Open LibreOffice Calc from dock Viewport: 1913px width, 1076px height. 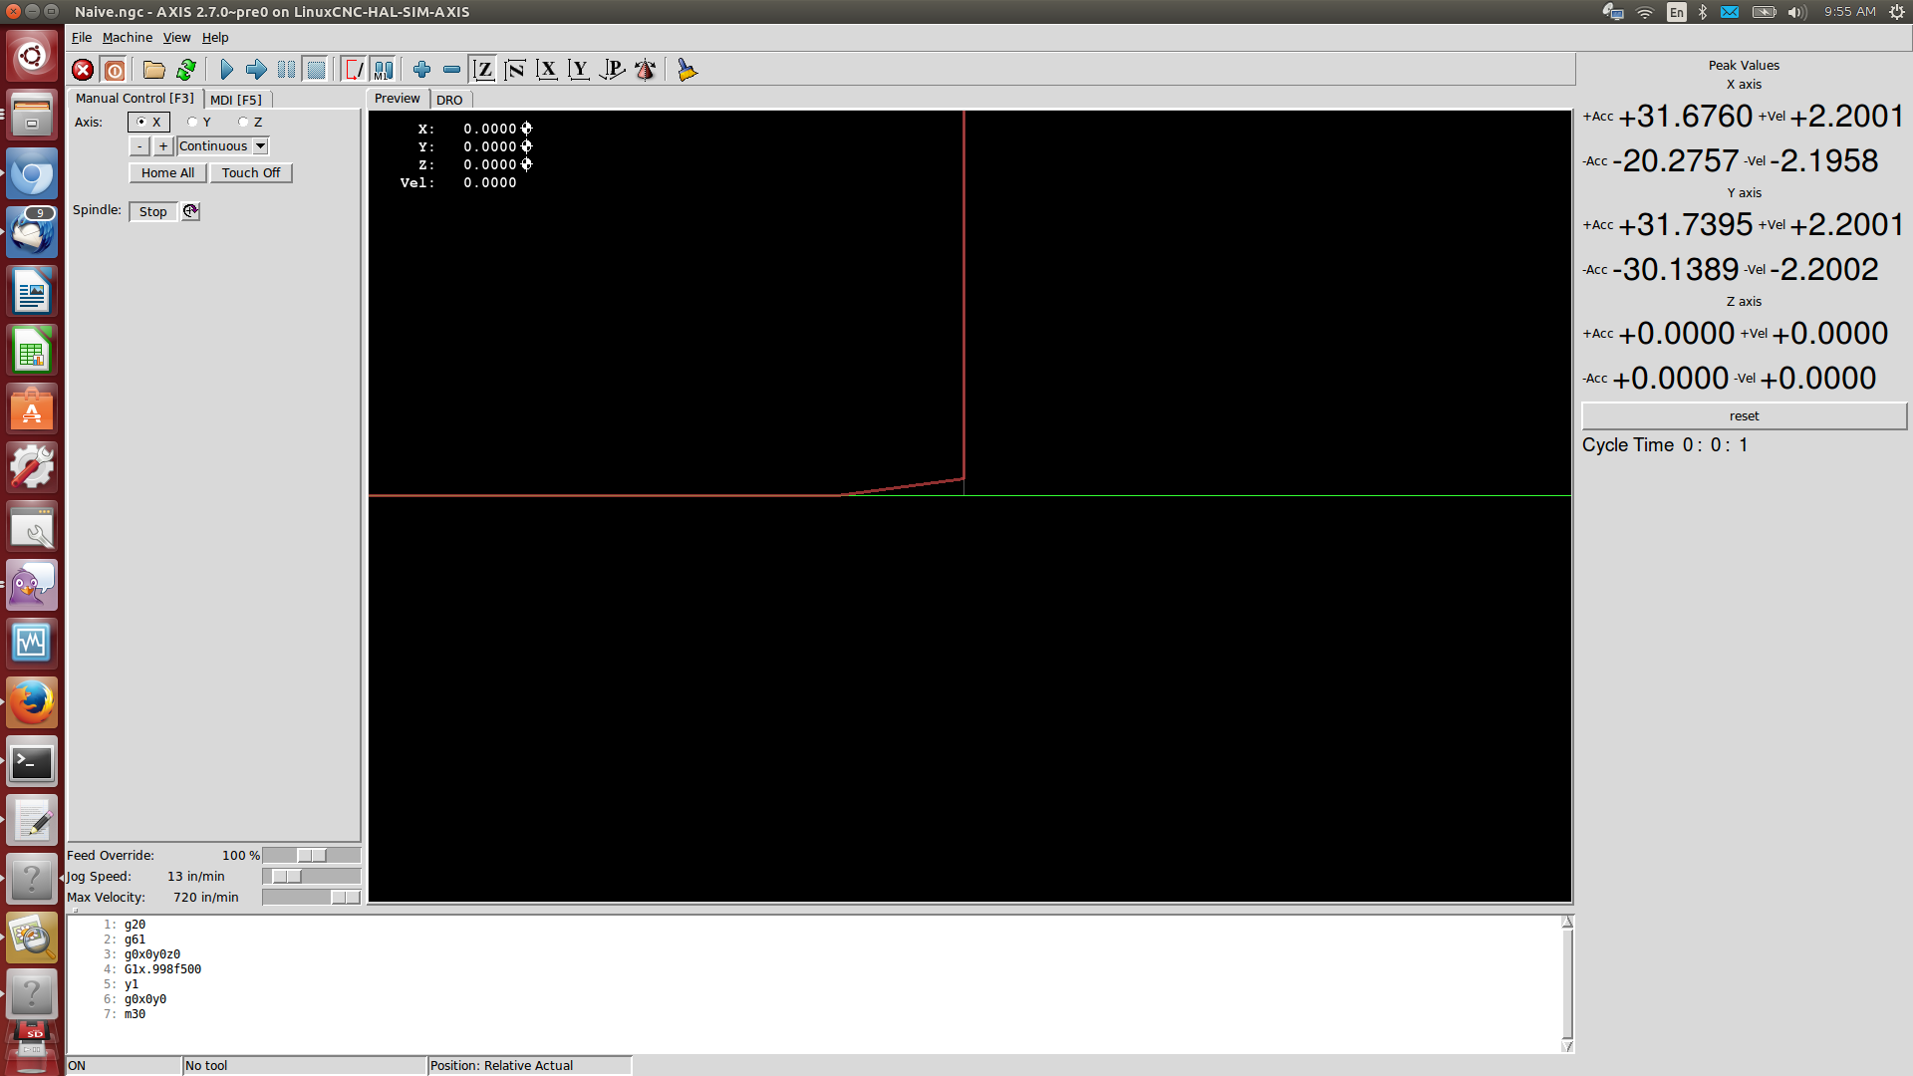pos(32,351)
